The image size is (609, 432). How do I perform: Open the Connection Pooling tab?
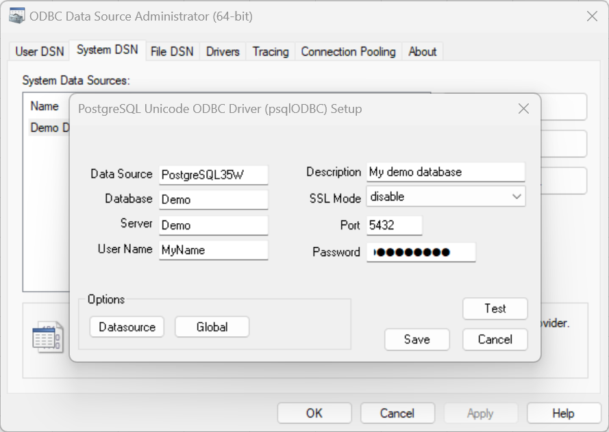(x=348, y=51)
